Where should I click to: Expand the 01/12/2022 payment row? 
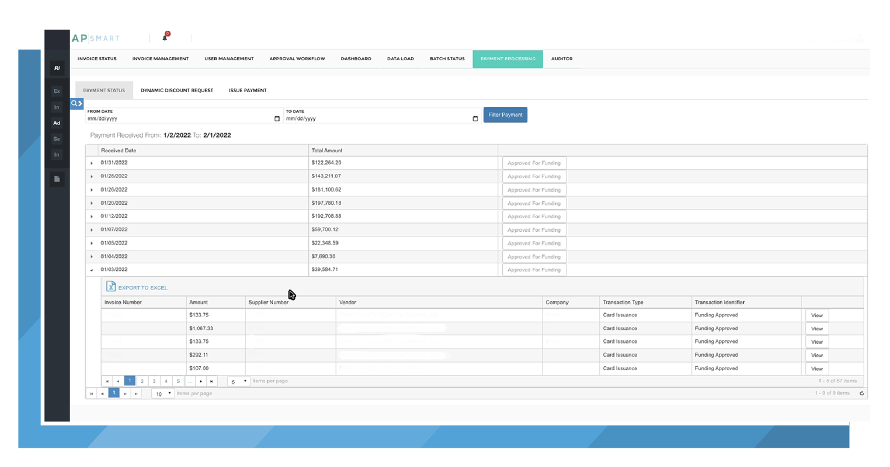click(x=92, y=217)
